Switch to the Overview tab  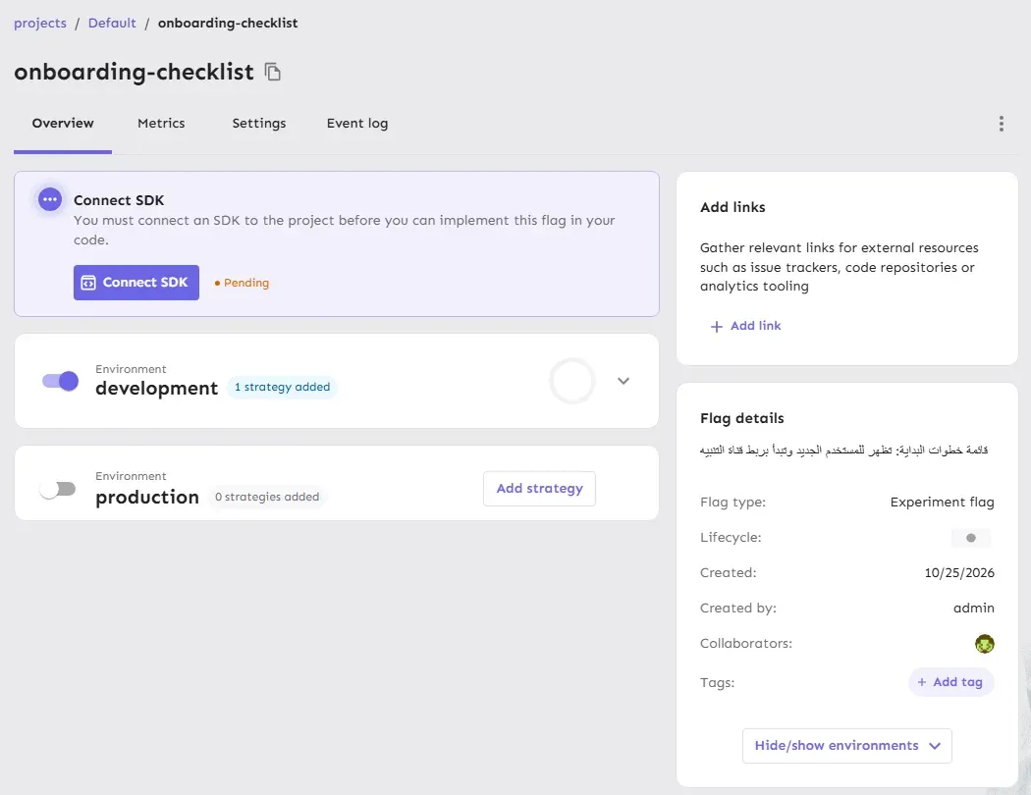(x=63, y=124)
